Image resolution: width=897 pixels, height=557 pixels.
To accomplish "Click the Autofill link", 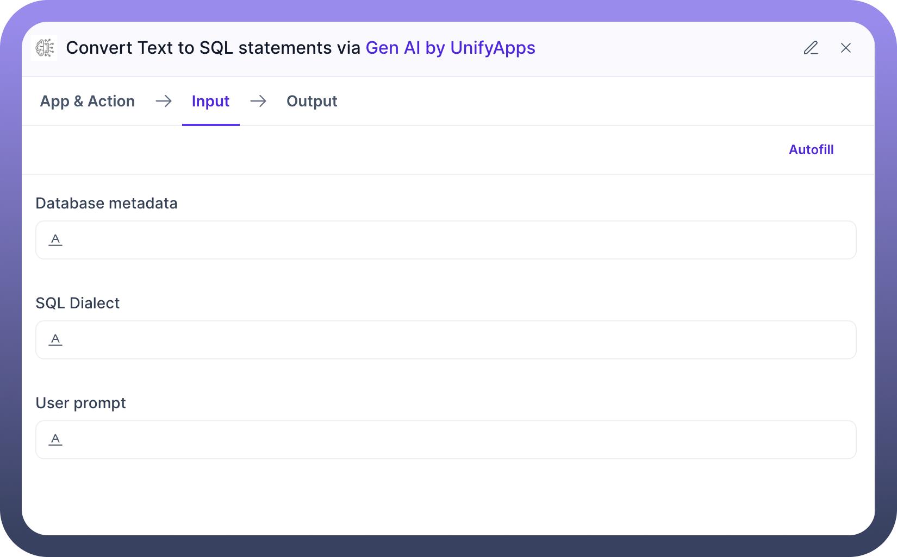I will click(811, 150).
